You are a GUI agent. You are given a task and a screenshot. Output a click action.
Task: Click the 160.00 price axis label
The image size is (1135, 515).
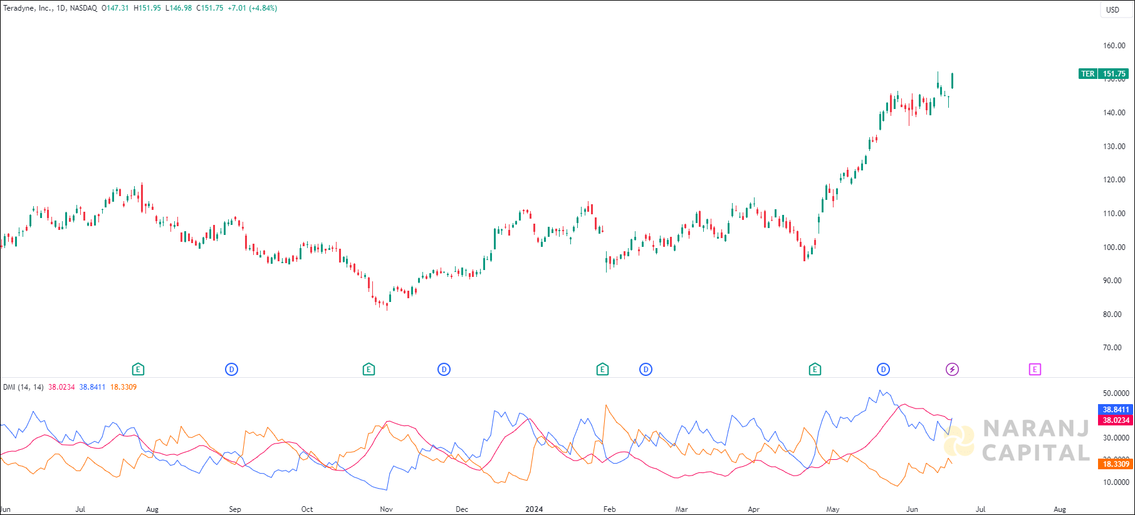point(1114,46)
